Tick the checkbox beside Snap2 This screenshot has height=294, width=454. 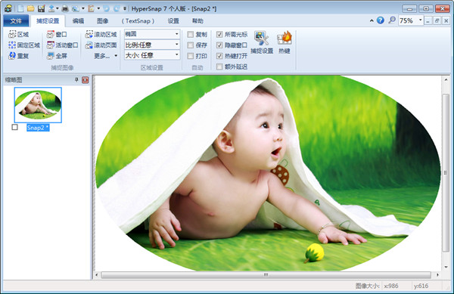point(15,127)
